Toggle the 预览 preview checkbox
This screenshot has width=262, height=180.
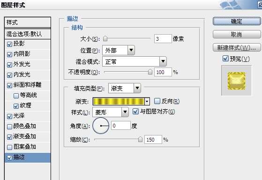pos(225,59)
